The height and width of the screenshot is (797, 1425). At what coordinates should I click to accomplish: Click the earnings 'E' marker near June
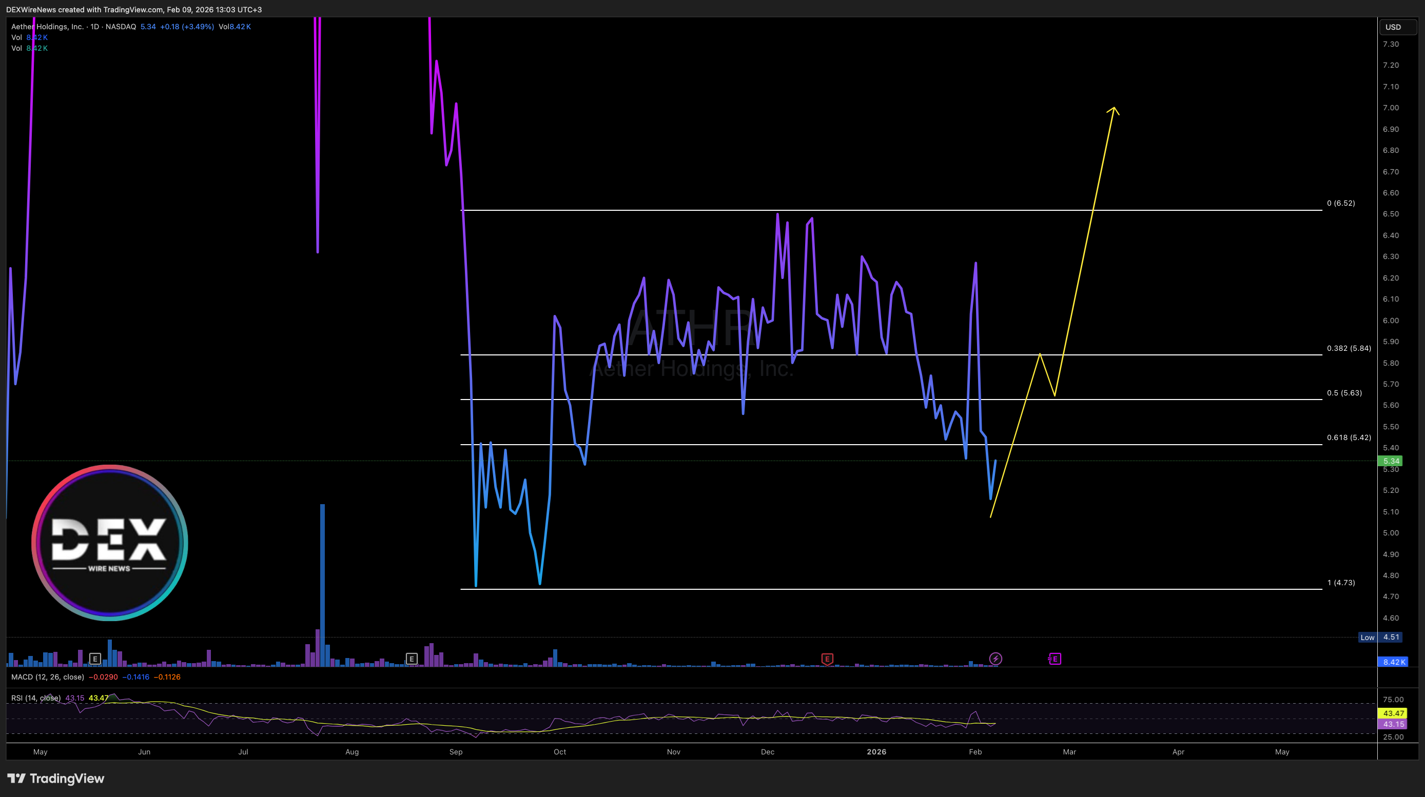(95, 659)
